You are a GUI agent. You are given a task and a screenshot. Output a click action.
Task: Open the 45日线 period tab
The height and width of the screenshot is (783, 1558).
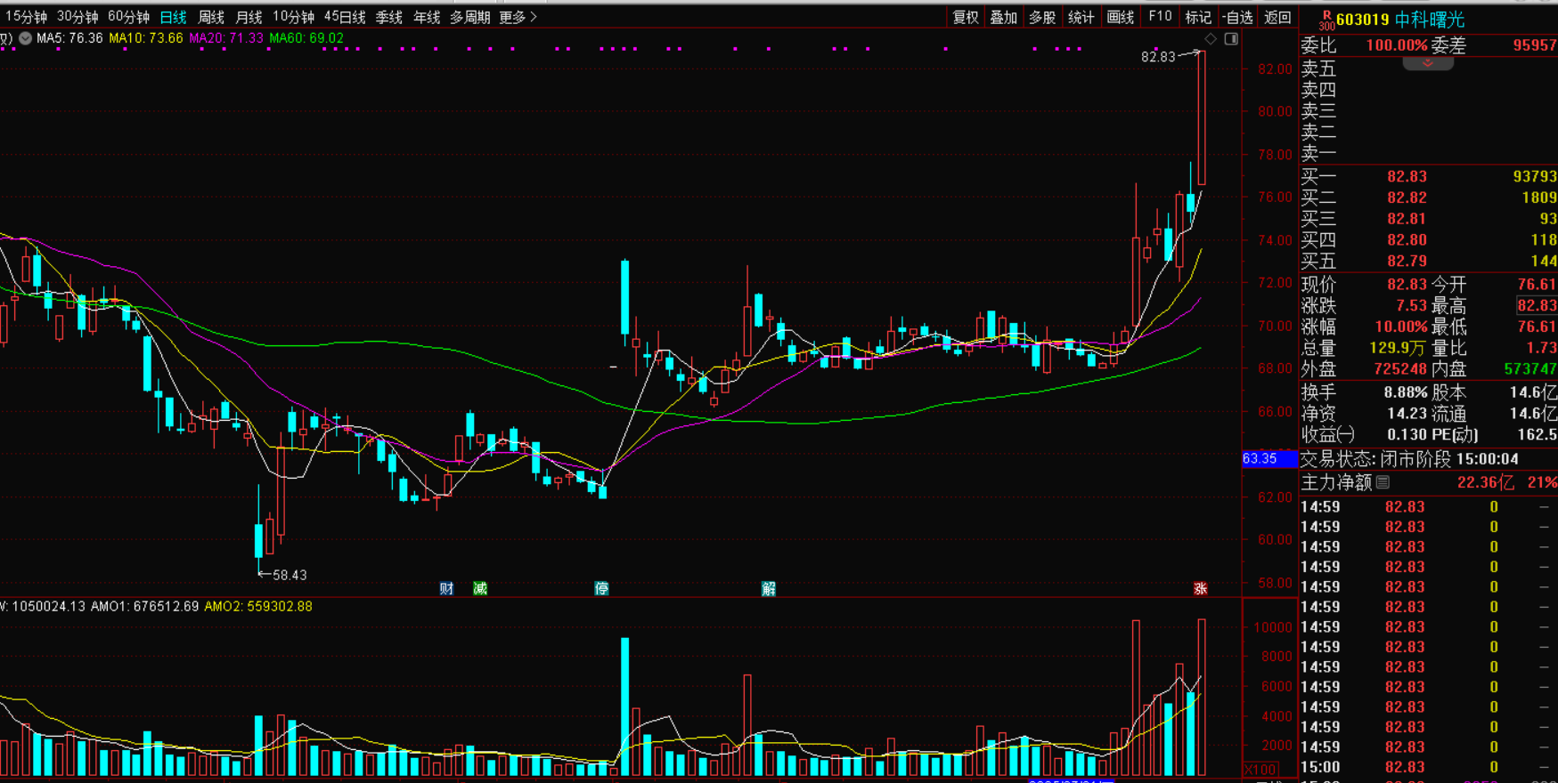345,17
